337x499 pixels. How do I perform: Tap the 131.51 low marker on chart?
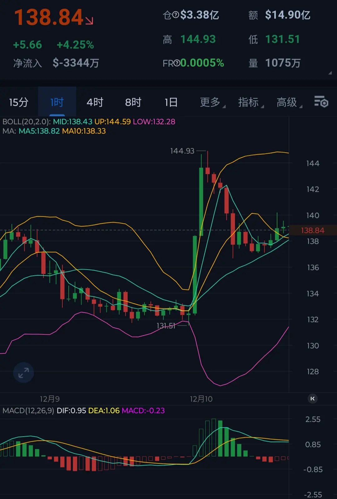pyautogui.click(x=166, y=326)
